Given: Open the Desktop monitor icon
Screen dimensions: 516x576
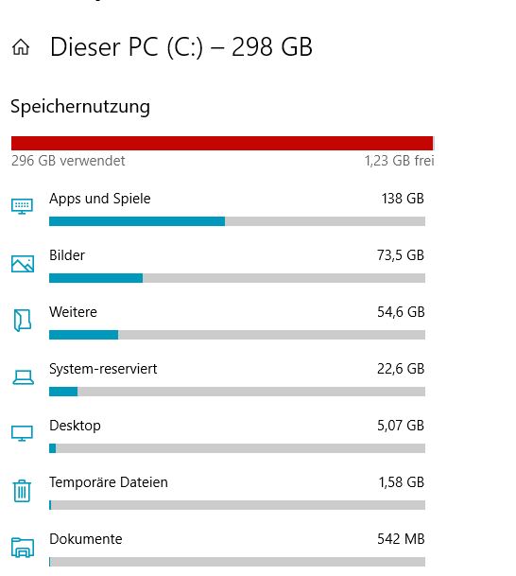Looking at the screenshot, I should pos(22,433).
